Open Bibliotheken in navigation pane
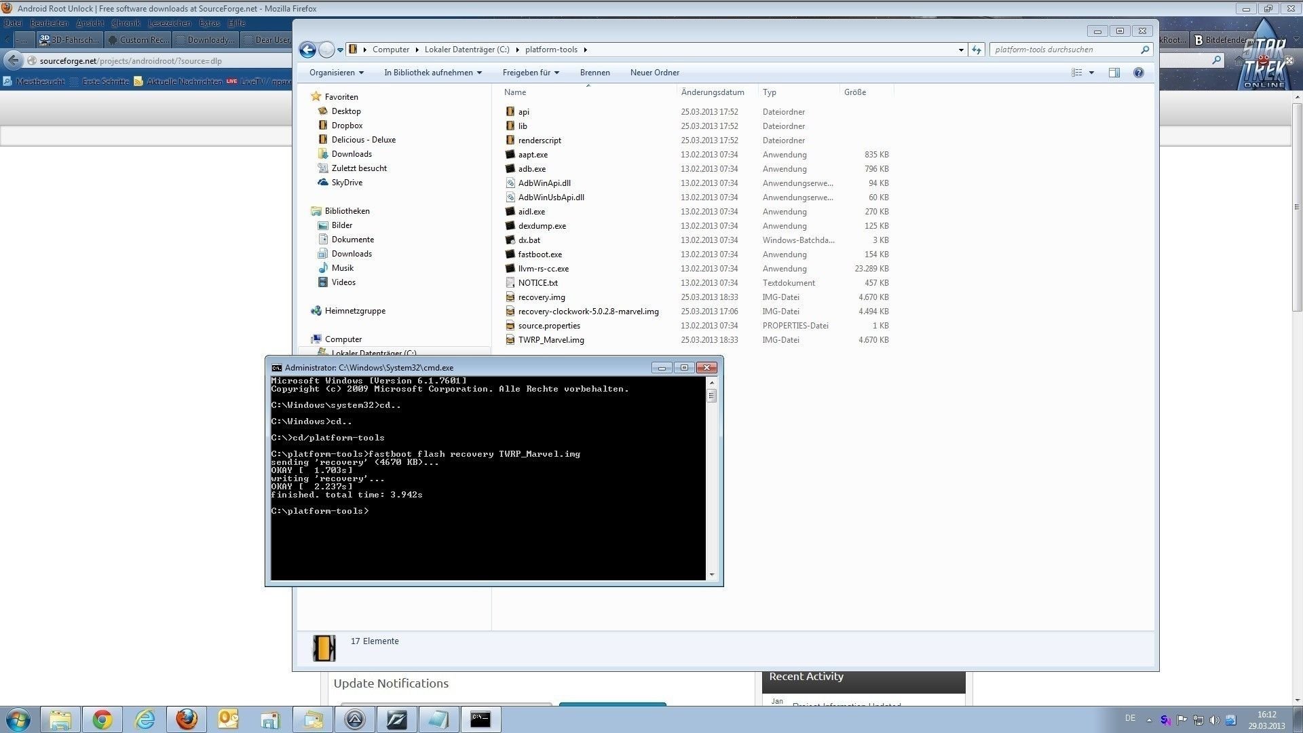The width and height of the screenshot is (1303, 733). (347, 211)
